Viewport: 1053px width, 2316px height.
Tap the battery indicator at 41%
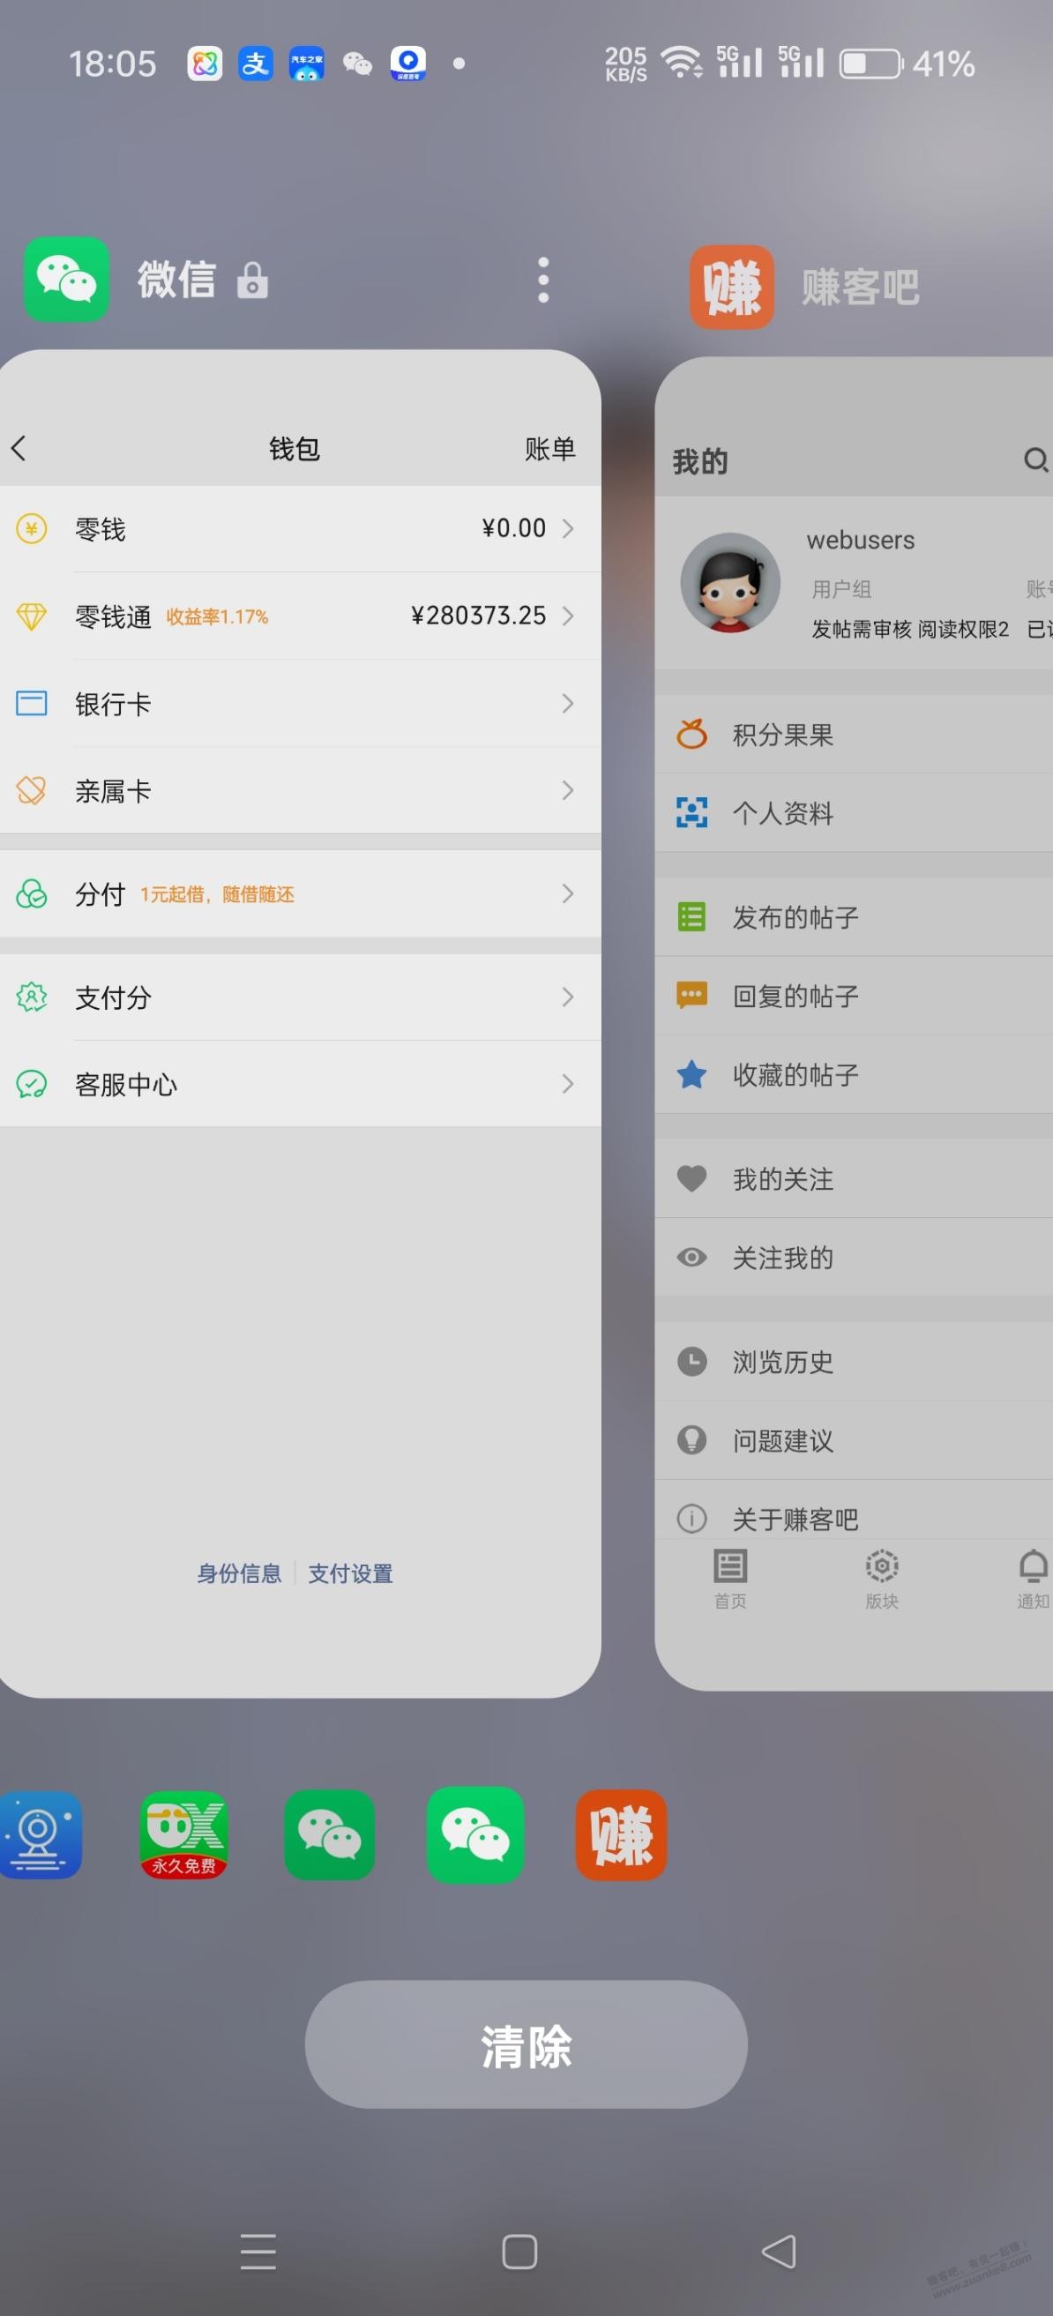point(870,64)
